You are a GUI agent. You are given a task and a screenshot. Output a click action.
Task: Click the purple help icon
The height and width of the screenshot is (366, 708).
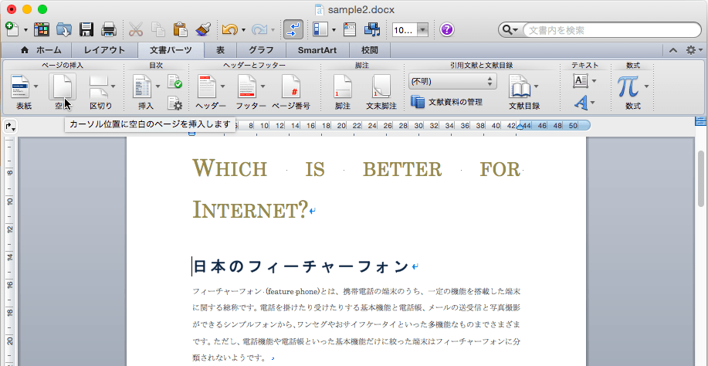pyautogui.click(x=446, y=30)
